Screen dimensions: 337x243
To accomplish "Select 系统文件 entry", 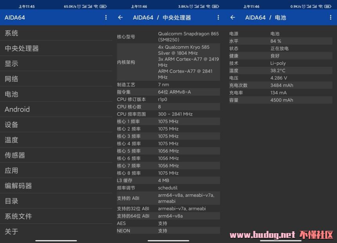I will [x=56, y=216].
